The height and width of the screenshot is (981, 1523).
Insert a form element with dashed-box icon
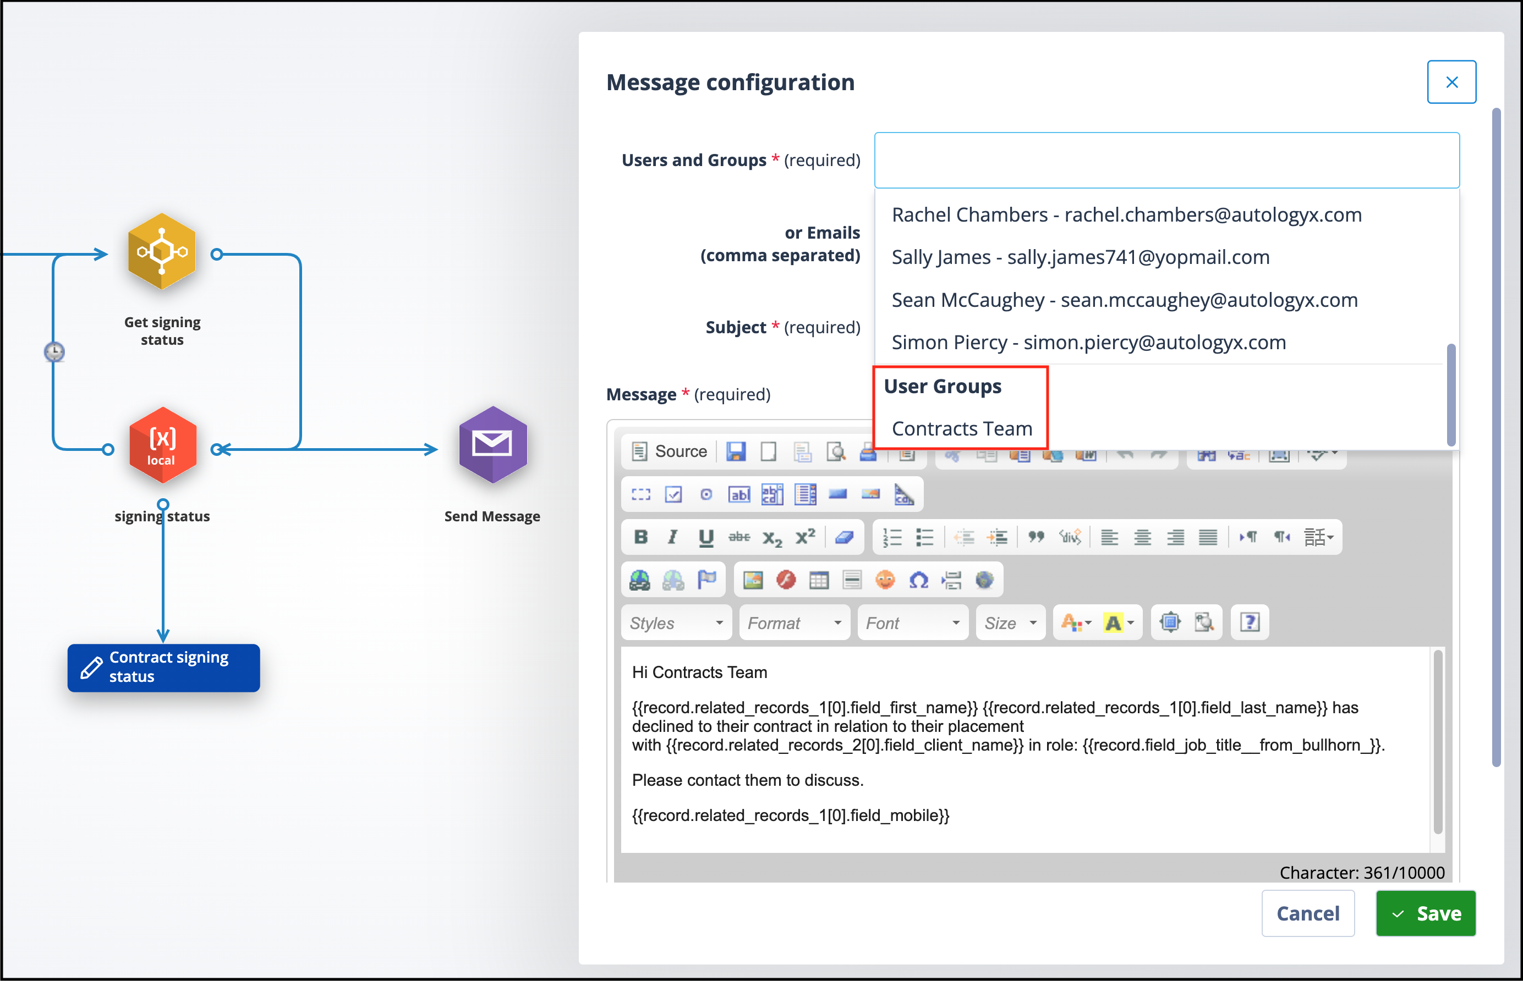point(640,495)
